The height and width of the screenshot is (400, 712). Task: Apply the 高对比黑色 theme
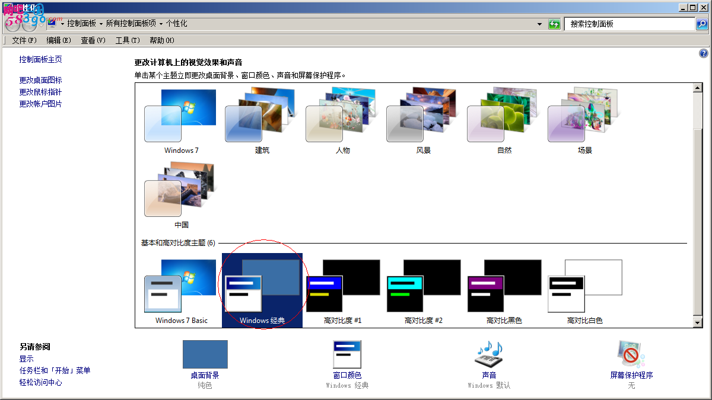coord(504,291)
